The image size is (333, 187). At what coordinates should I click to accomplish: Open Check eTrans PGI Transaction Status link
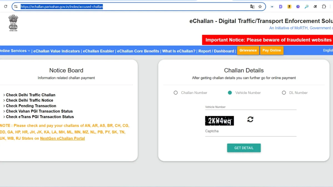(40, 117)
